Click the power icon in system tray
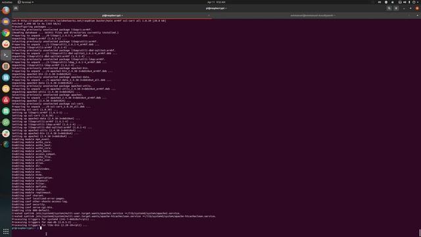Image resolution: width=421 pixels, height=237 pixels. click(414, 2)
